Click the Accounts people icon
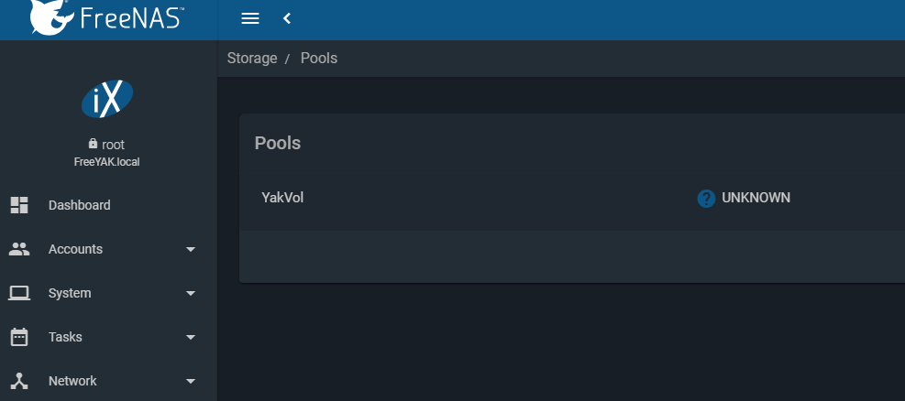Screen dimensions: 905x401 [19, 249]
